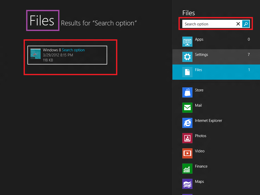Screen dimensions: 260x195
Task: Switch to Settings results label
Action: pos(201,55)
